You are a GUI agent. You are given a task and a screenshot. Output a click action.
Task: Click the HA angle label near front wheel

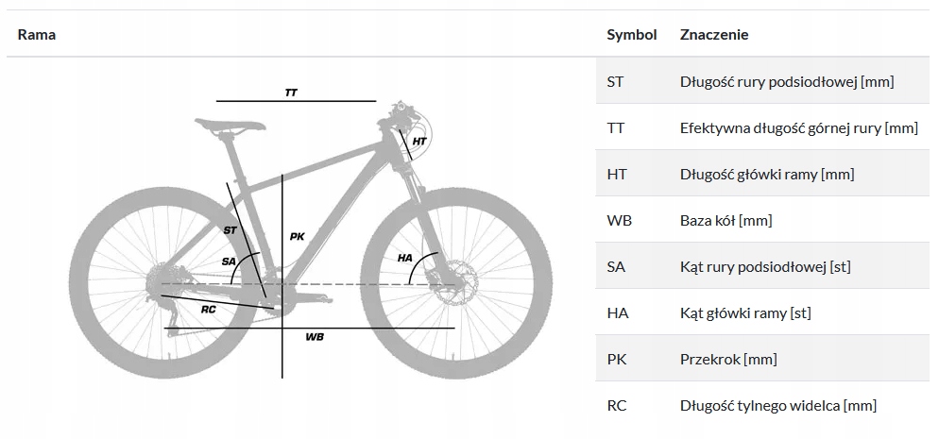click(x=405, y=259)
